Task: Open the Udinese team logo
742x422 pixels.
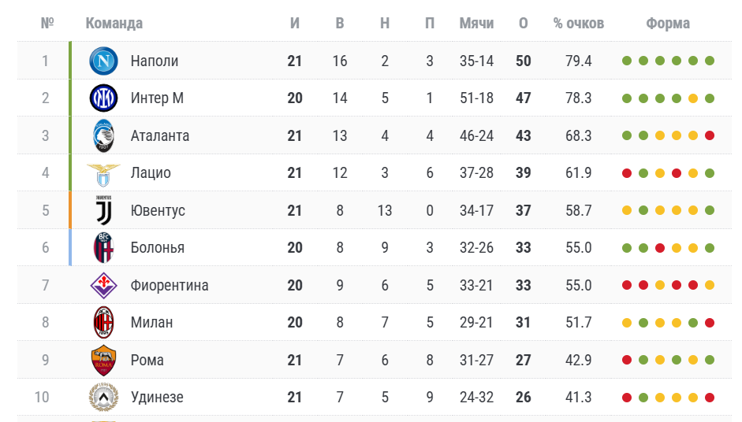Action: (103, 397)
